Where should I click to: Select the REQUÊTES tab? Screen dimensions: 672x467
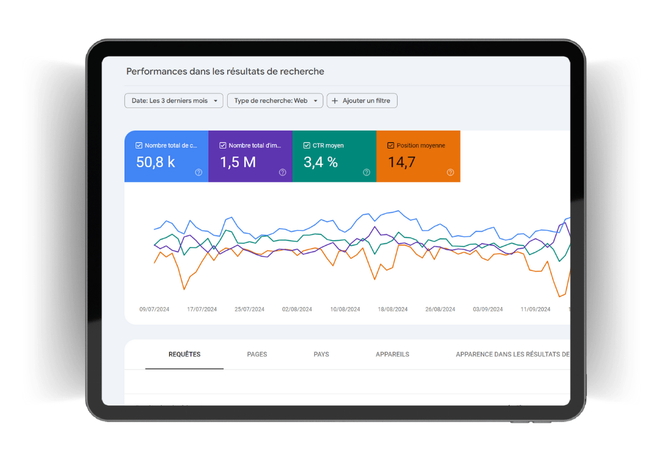184,354
